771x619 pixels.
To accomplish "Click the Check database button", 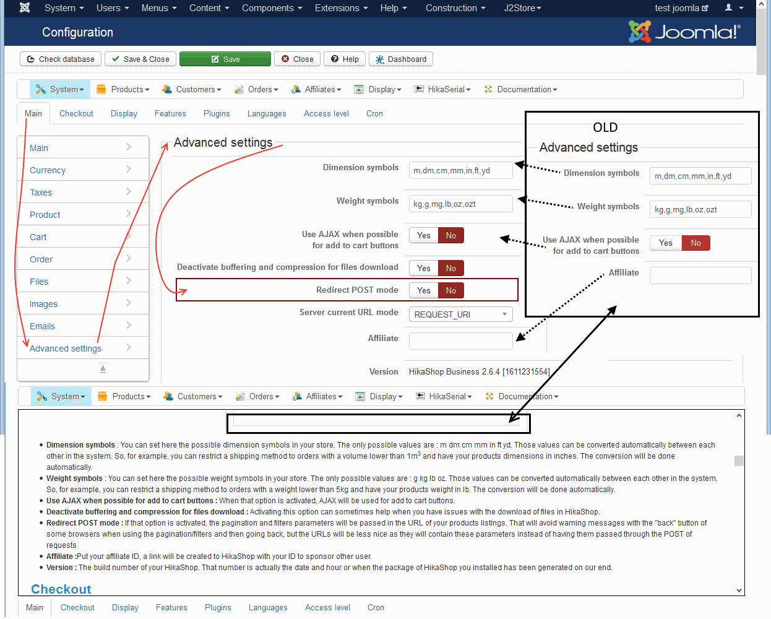I will tap(61, 59).
